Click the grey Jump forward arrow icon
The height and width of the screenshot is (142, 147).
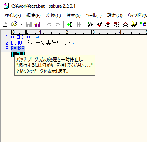(78, 24)
